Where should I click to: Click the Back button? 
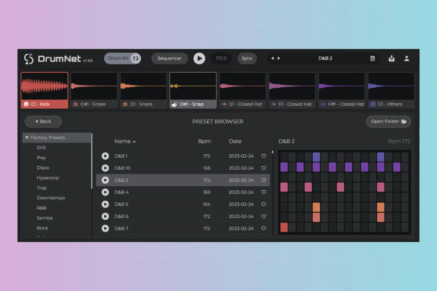(43, 121)
